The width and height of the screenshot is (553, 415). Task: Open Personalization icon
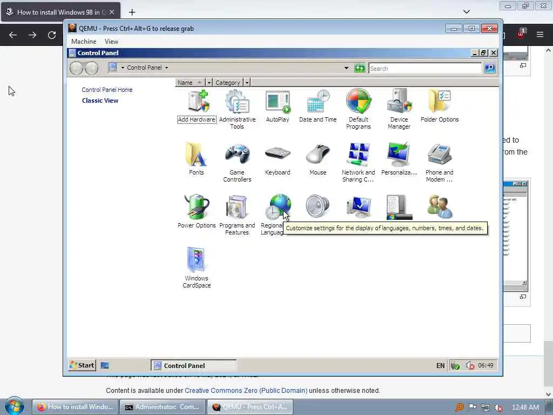point(399,159)
